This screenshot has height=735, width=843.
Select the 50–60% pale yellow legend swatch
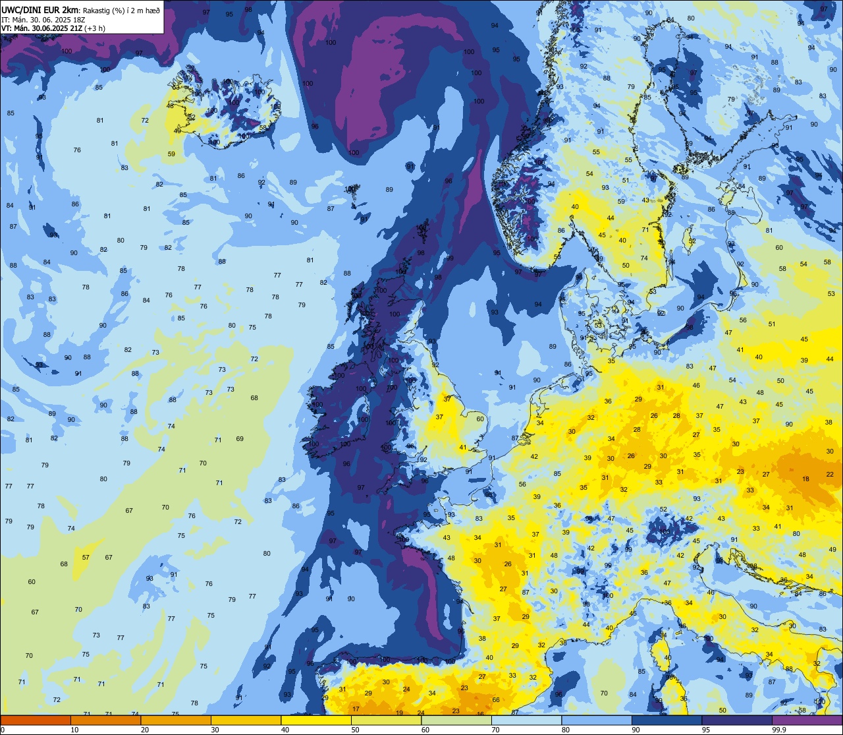386,720
